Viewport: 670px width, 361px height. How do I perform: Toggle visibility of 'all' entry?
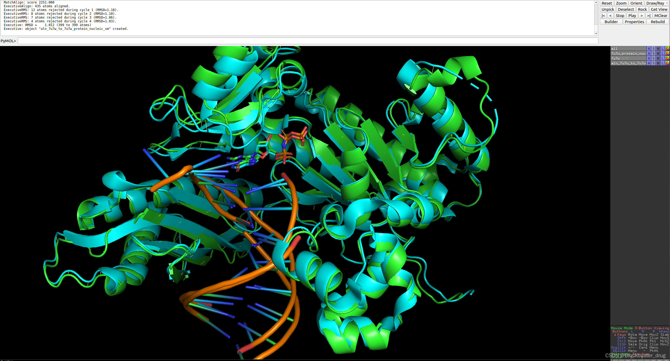pyautogui.click(x=628, y=49)
